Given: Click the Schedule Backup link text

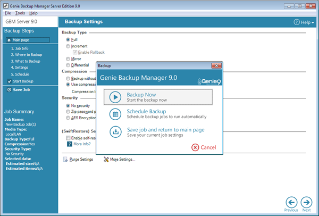Looking at the screenshot, I should 147,111.
